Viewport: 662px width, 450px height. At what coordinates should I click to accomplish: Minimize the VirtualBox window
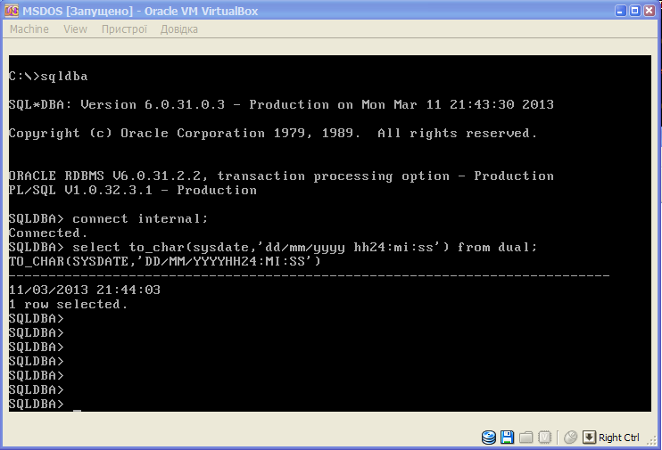[620, 11]
